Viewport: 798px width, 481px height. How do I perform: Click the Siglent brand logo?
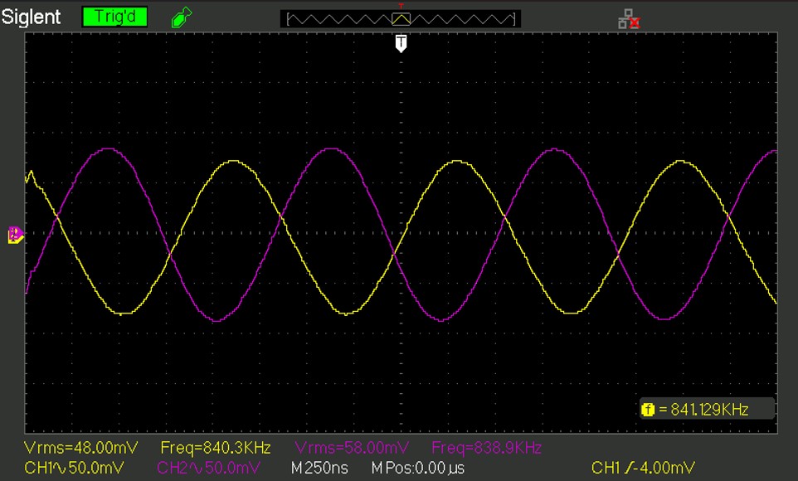pyautogui.click(x=31, y=17)
